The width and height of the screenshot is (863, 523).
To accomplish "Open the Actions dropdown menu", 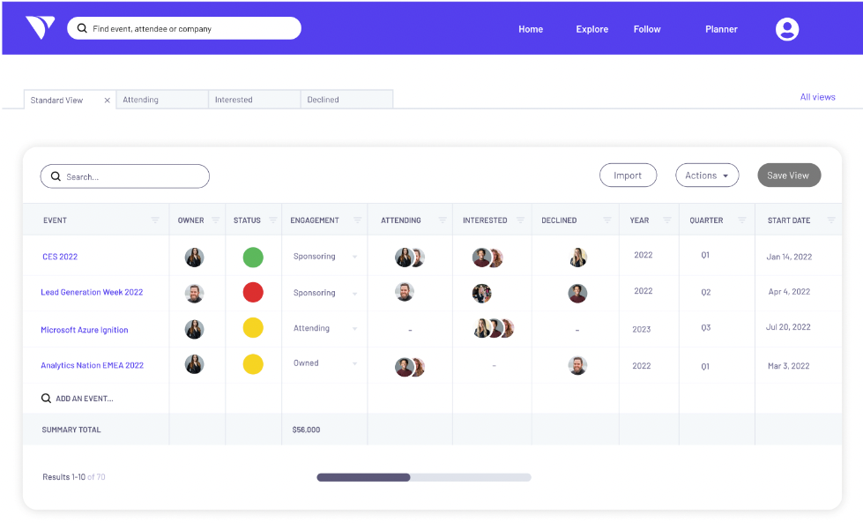I will pyautogui.click(x=707, y=176).
